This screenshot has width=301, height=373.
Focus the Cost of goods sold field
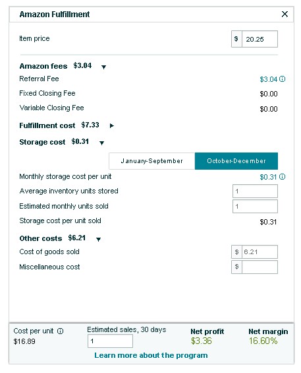pos(260,252)
